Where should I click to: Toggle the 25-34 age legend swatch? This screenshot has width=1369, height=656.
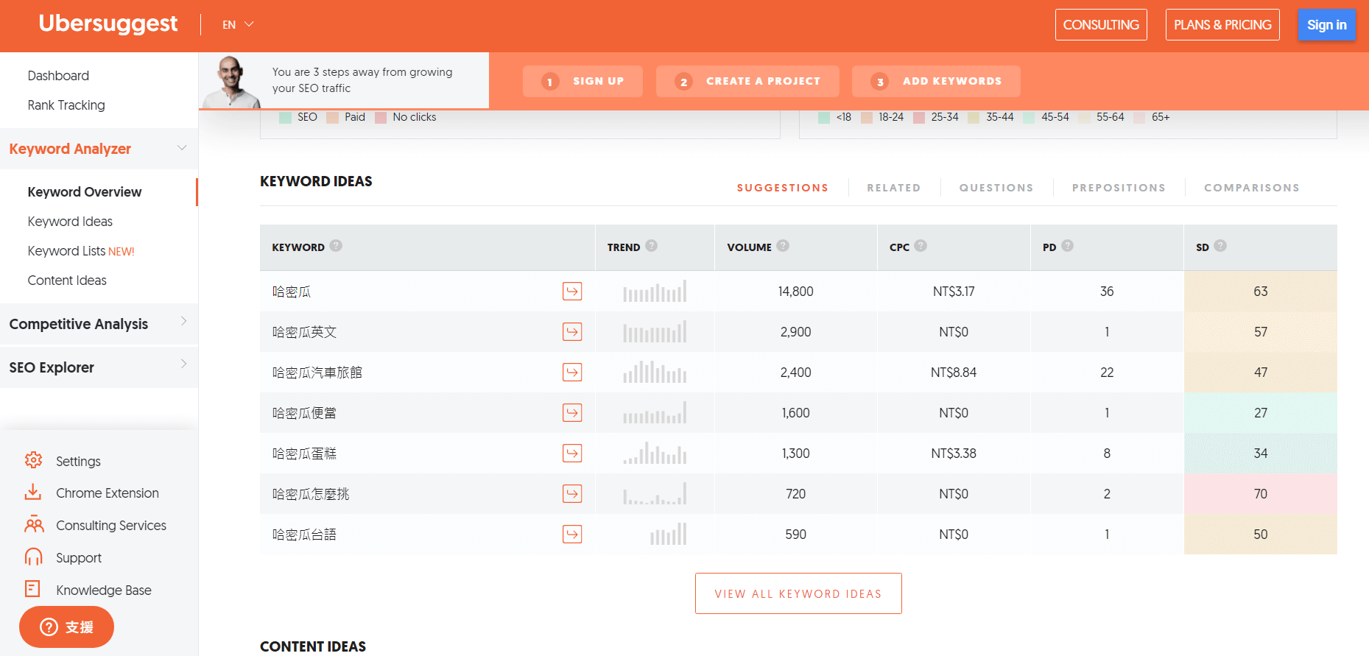click(x=919, y=117)
